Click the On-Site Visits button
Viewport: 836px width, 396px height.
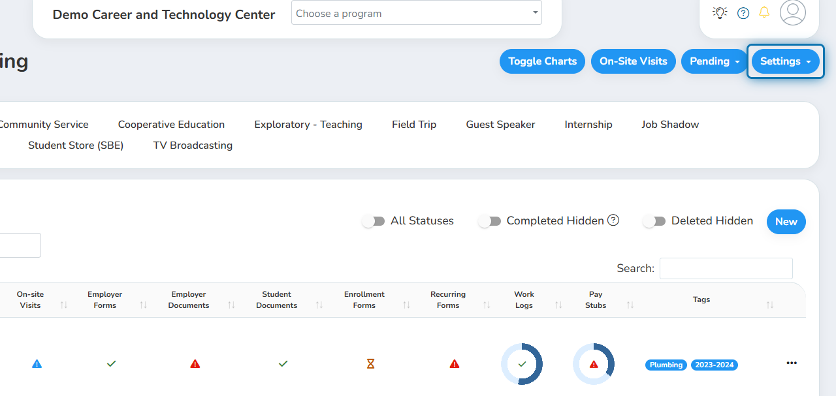[x=634, y=61]
